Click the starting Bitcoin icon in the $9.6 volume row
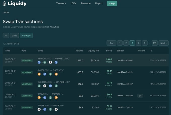The width and height of the screenshot is (171, 115). (39, 98)
